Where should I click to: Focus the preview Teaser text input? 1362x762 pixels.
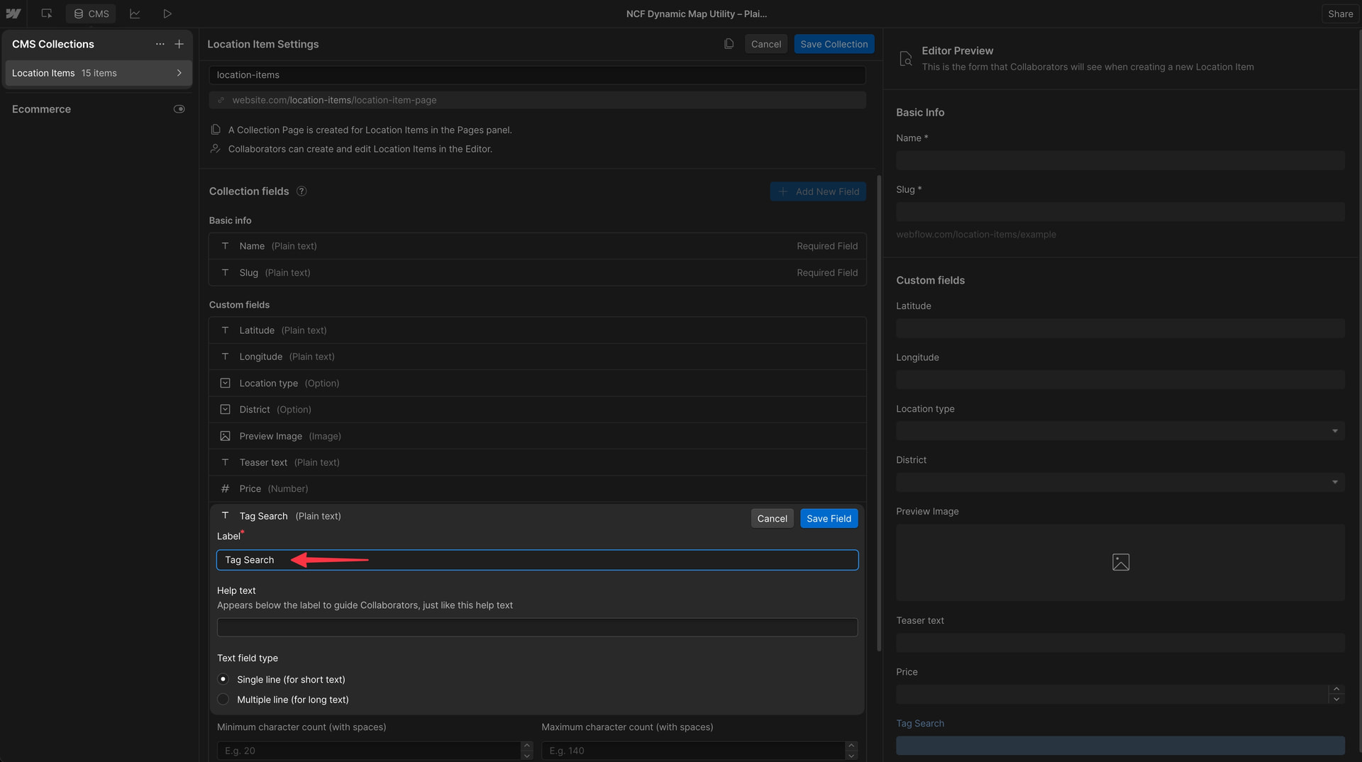(1120, 643)
